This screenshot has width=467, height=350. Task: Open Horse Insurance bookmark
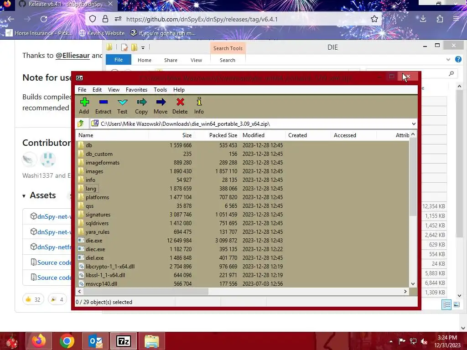click(39, 33)
